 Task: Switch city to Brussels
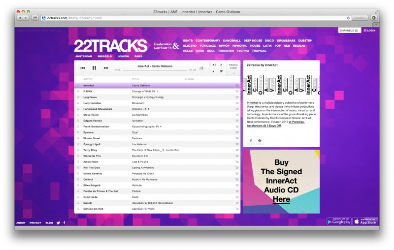(105, 56)
